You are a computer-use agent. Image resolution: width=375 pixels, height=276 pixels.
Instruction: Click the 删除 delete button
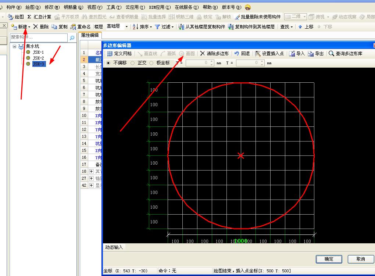coord(41,26)
